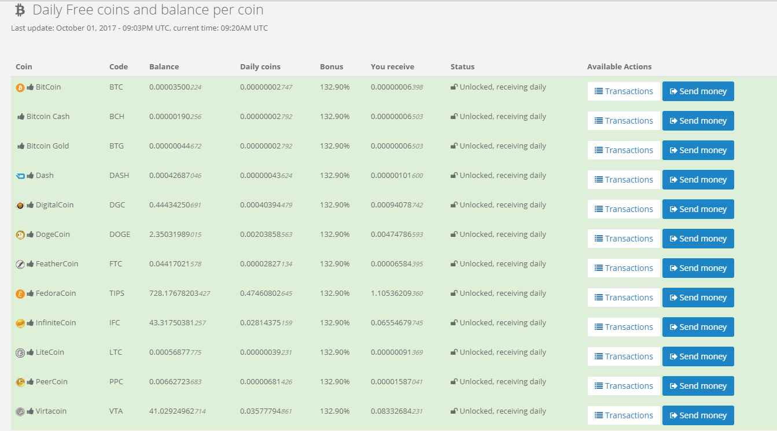The height and width of the screenshot is (431, 777).
Task: Show Transactions for FedoraCoin
Action: coord(624,298)
